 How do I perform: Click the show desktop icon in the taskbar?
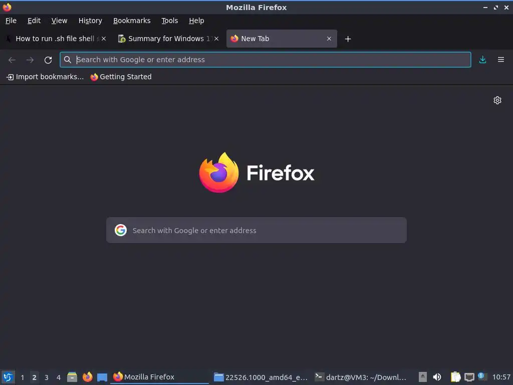pyautogui.click(x=102, y=377)
